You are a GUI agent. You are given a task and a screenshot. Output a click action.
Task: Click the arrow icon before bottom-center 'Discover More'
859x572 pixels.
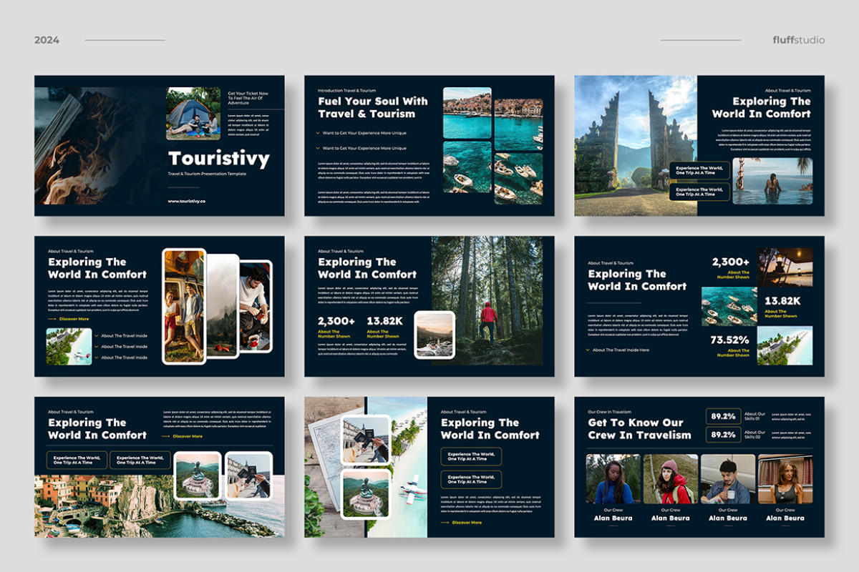[x=445, y=522]
